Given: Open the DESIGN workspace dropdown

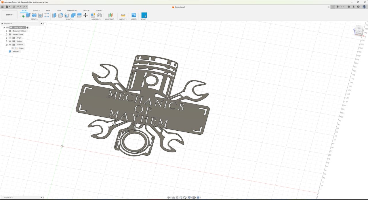Looking at the screenshot, I should (9, 15).
